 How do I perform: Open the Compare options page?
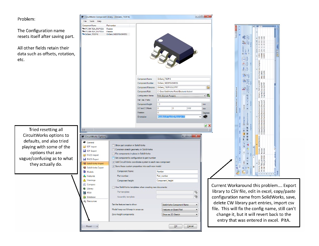(x=91, y=184)
